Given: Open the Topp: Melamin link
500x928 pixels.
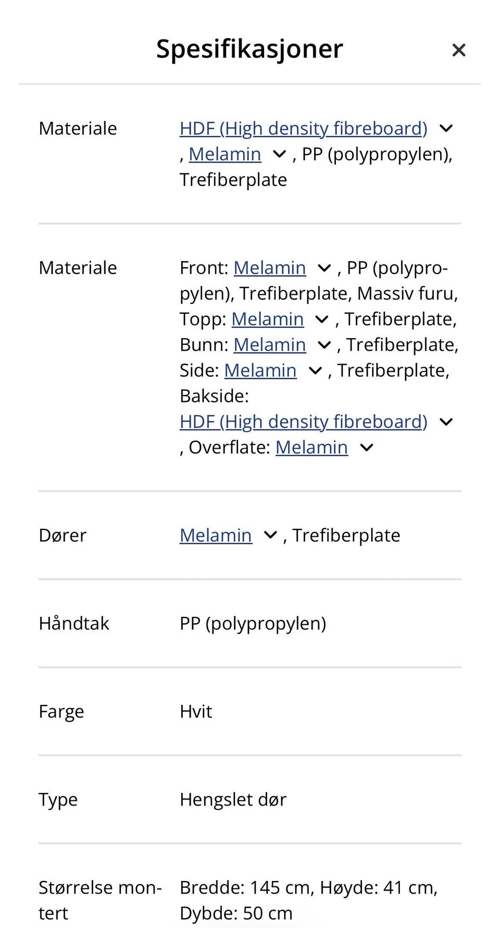Looking at the screenshot, I should coord(268,319).
